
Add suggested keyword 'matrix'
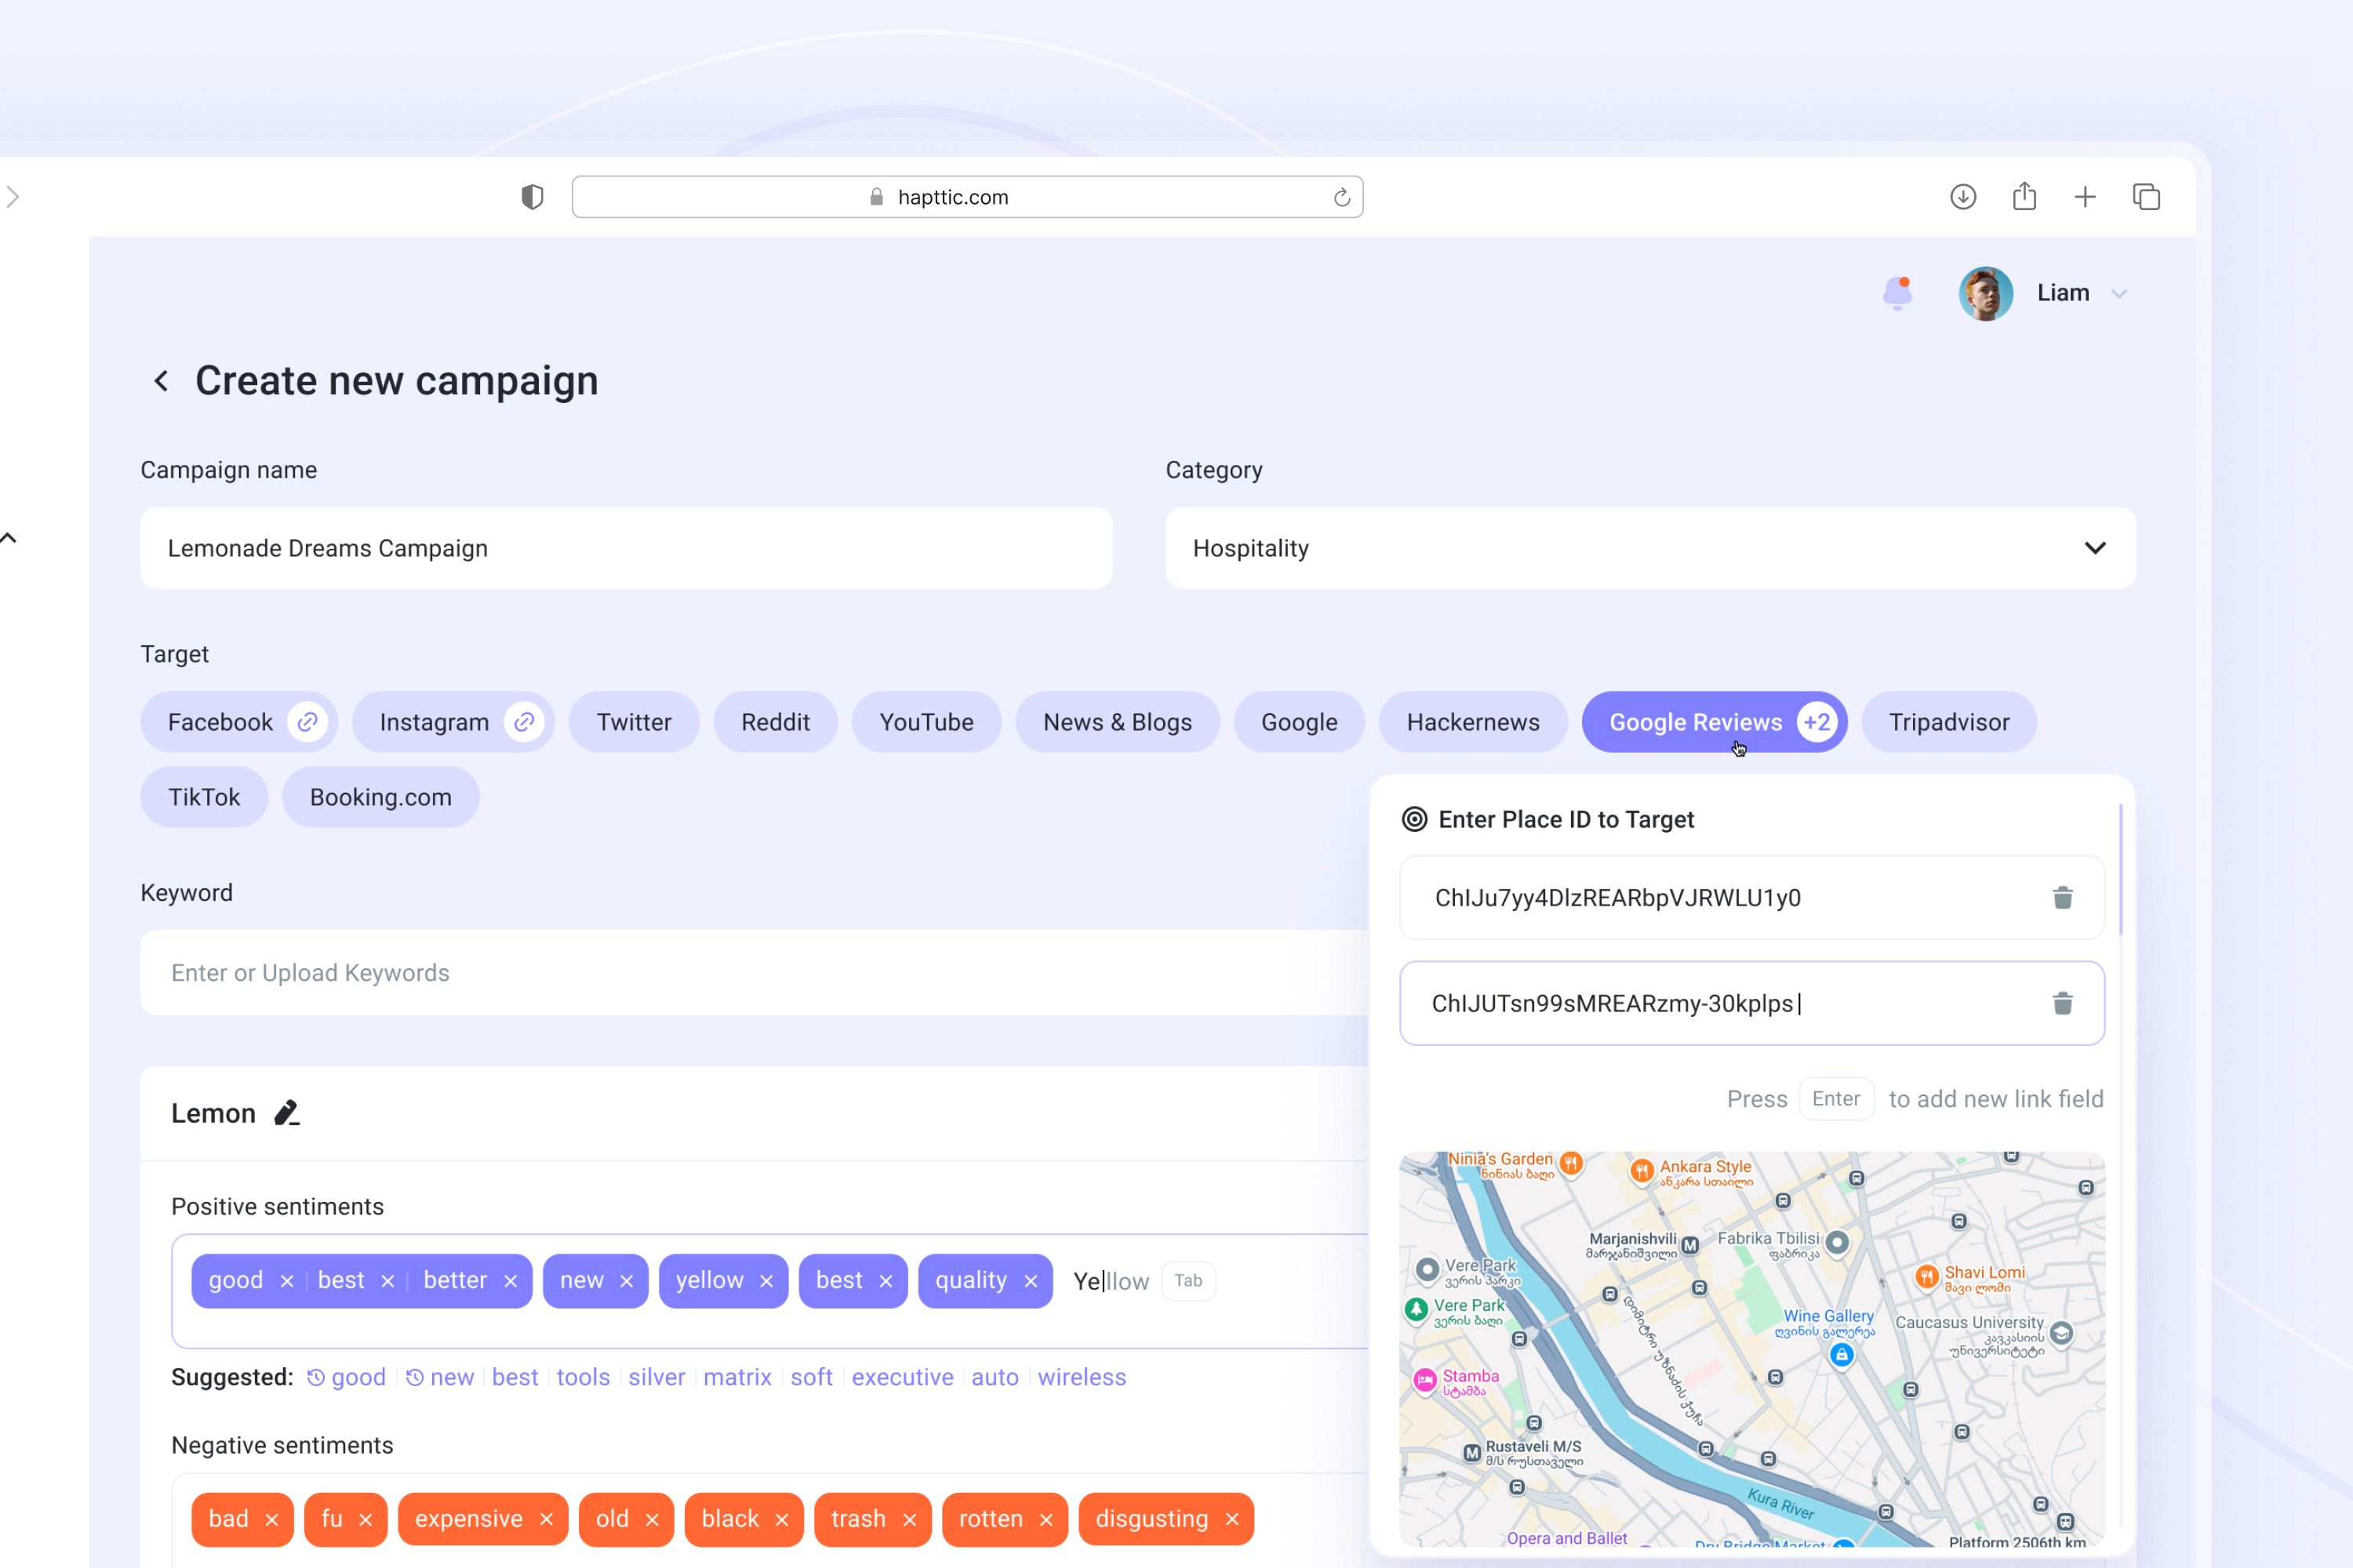click(x=737, y=1377)
